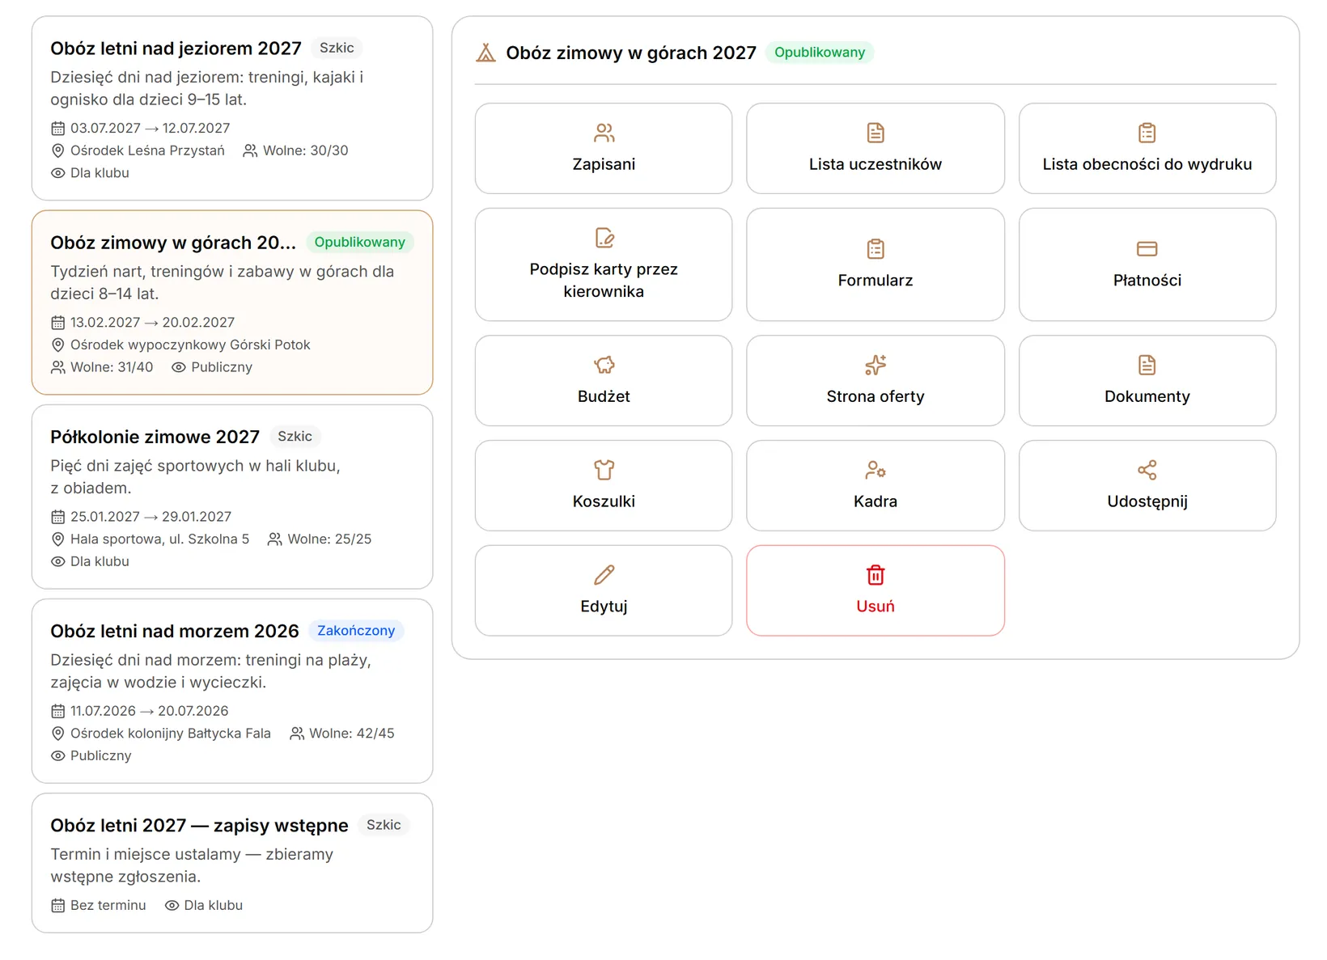This screenshot has height=960, width=1327.
Task: Open the Półkolonie zimowe 2027 camp card
Action: click(232, 497)
